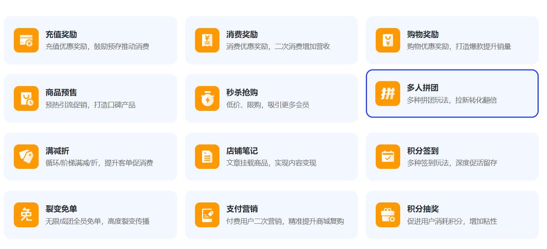Click description 多种拼团玩法，拉新转化翻倍

452,100
